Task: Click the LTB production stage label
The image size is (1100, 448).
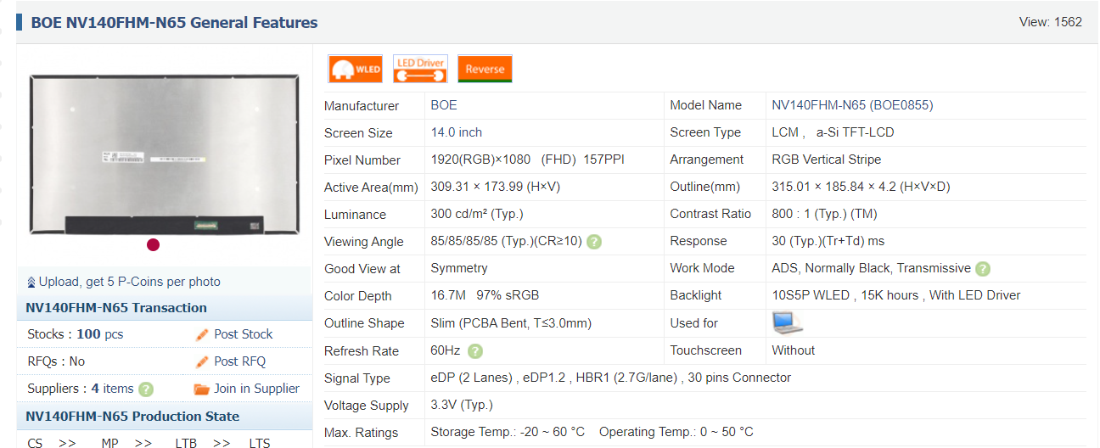Action: pyautogui.click(x=185, y=443)
